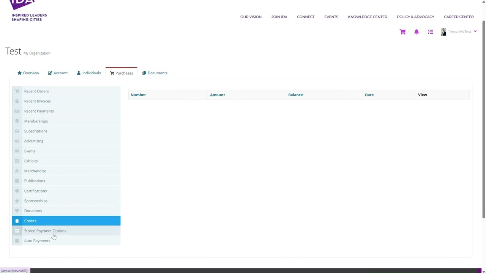
Task: View Memberships purchases
Action: [x=66, y=121]
